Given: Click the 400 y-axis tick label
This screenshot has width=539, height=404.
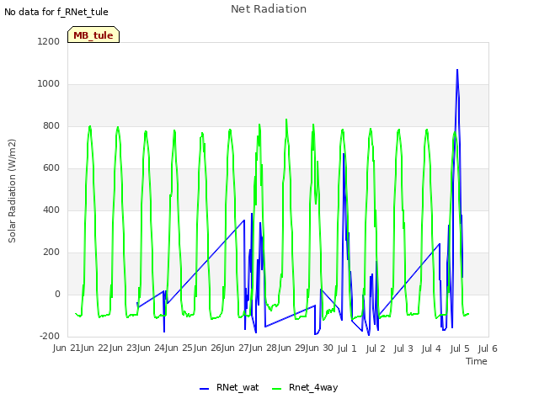Looking at the screenshot, I should tap(51, 210).
